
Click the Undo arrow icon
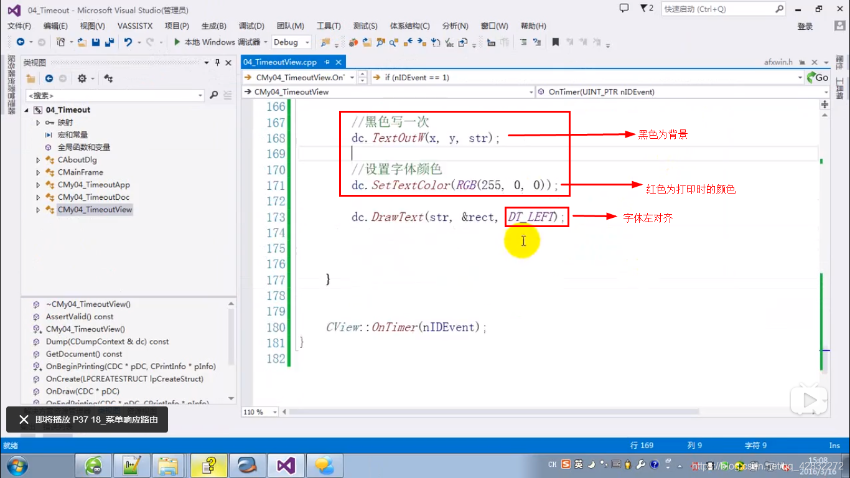tap(128, 42)
